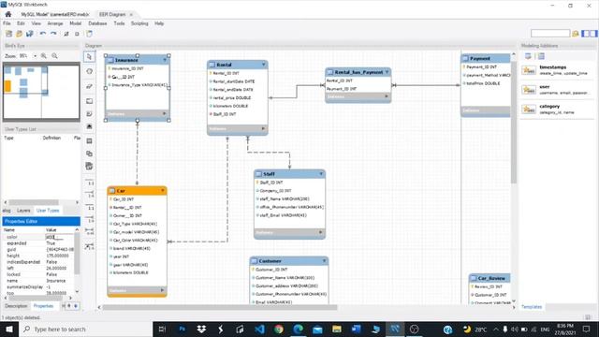Select the text note tool

[x=90, y=114]
